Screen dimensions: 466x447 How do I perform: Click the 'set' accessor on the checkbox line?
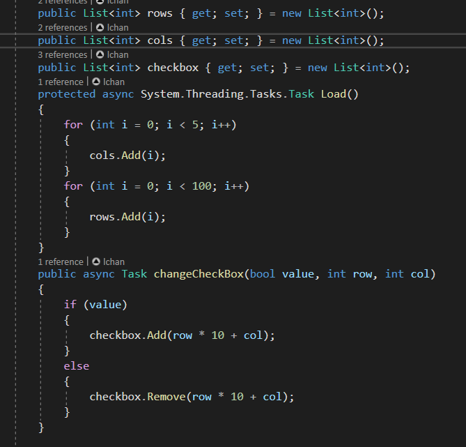coord(259,68)
